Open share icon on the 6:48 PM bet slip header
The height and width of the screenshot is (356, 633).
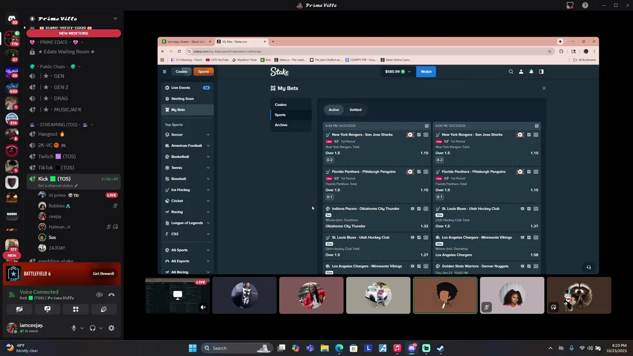427,126
